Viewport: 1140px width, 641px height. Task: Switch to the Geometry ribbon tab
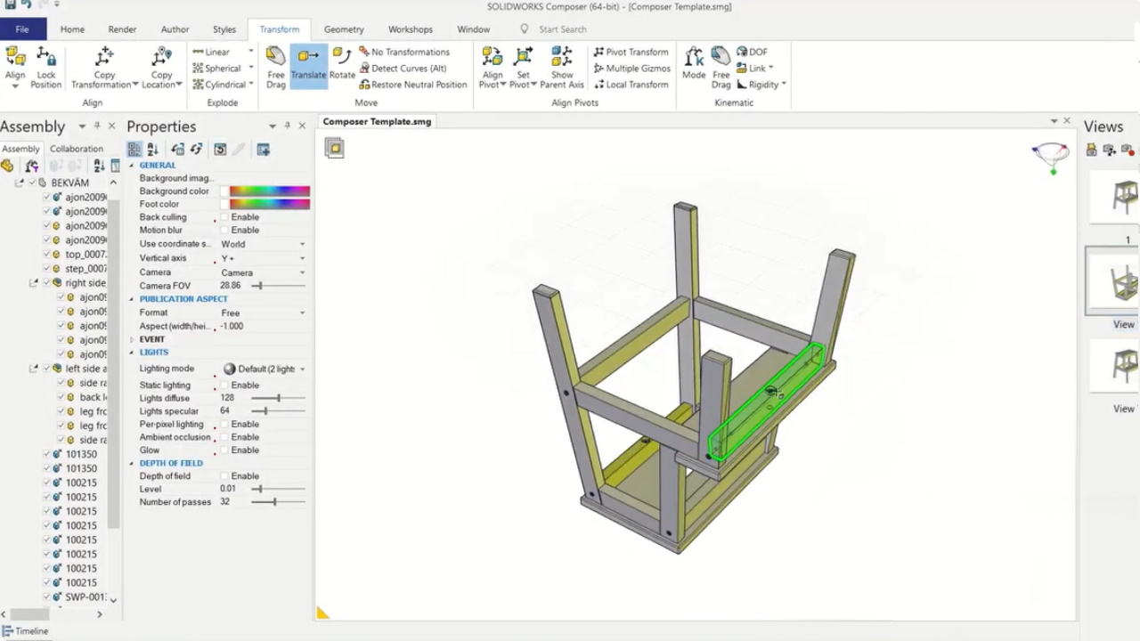coord(344,29)
